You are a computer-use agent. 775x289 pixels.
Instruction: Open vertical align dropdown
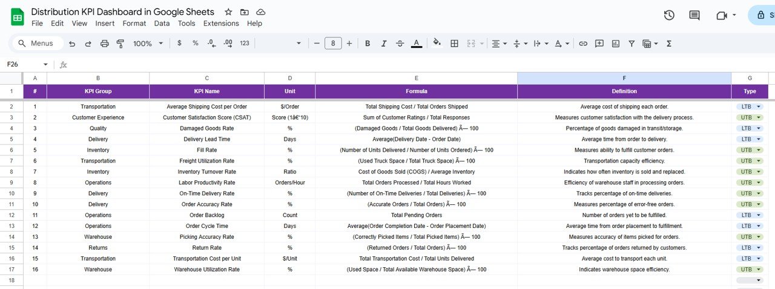520,44
